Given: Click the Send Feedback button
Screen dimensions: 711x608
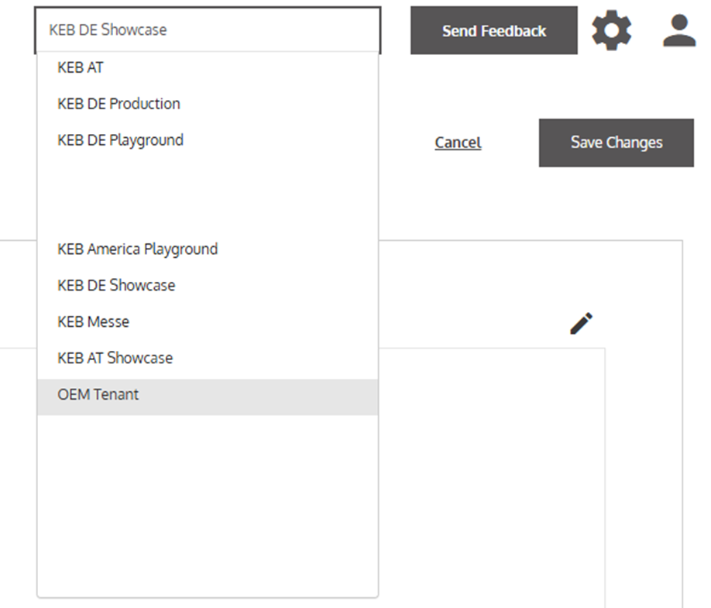Looking at the screenshot, I should [x=493, y=31].
